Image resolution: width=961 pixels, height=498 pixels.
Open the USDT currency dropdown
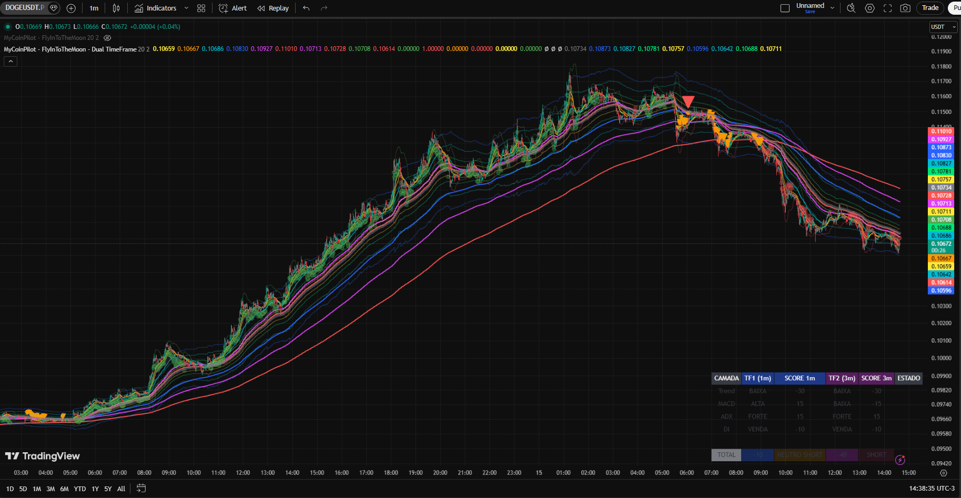(x=943, y=27)
